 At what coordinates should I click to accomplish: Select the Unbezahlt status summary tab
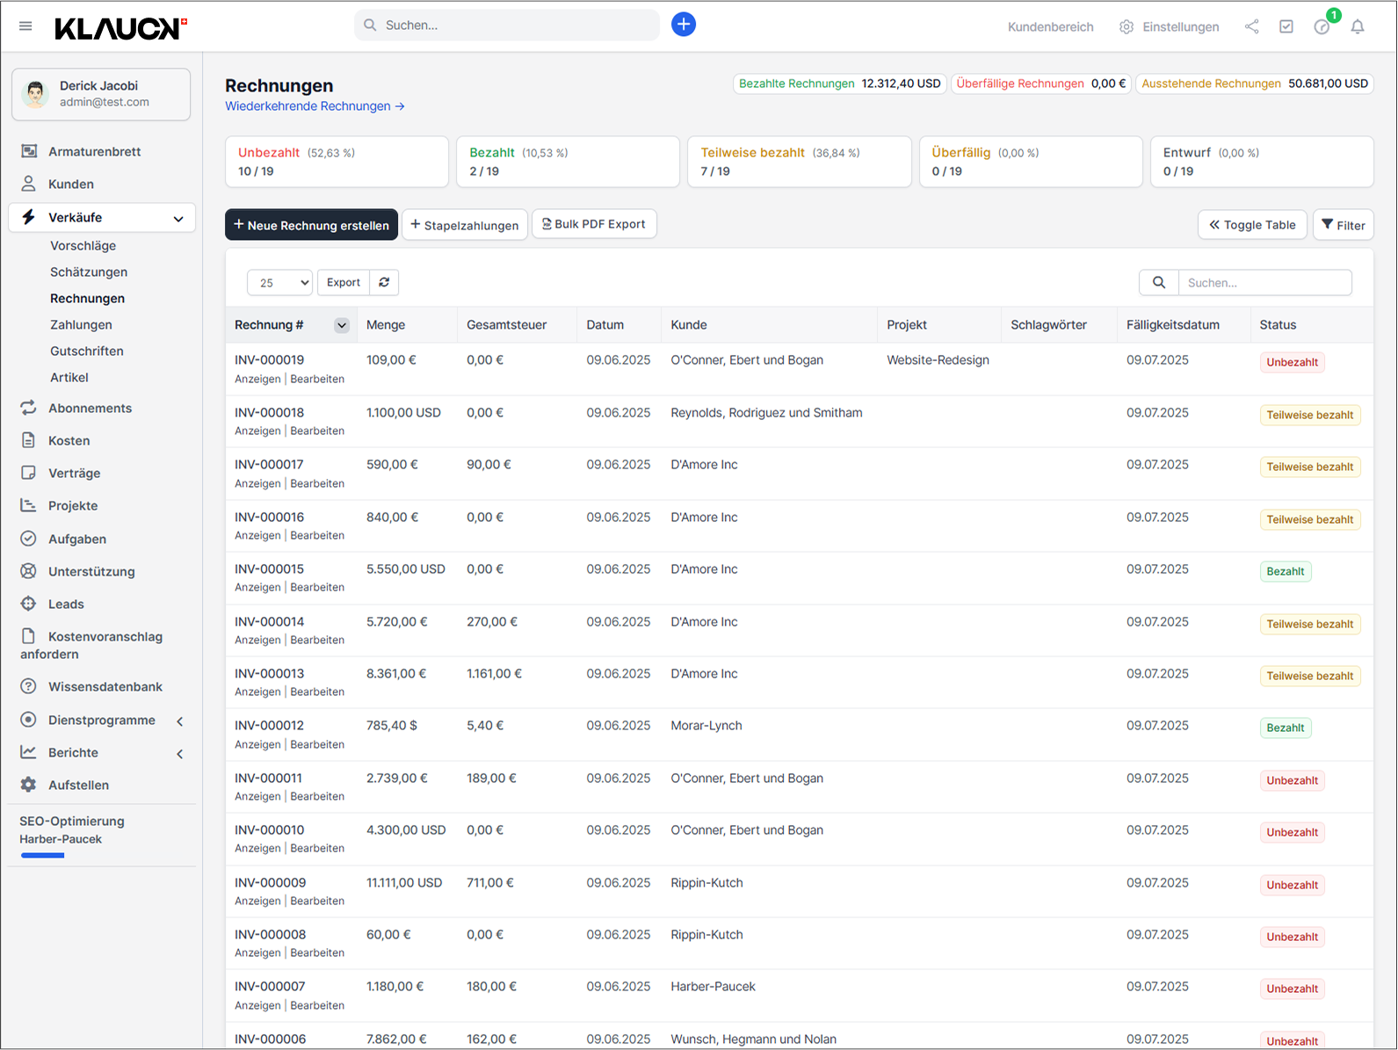click(337, 162)
